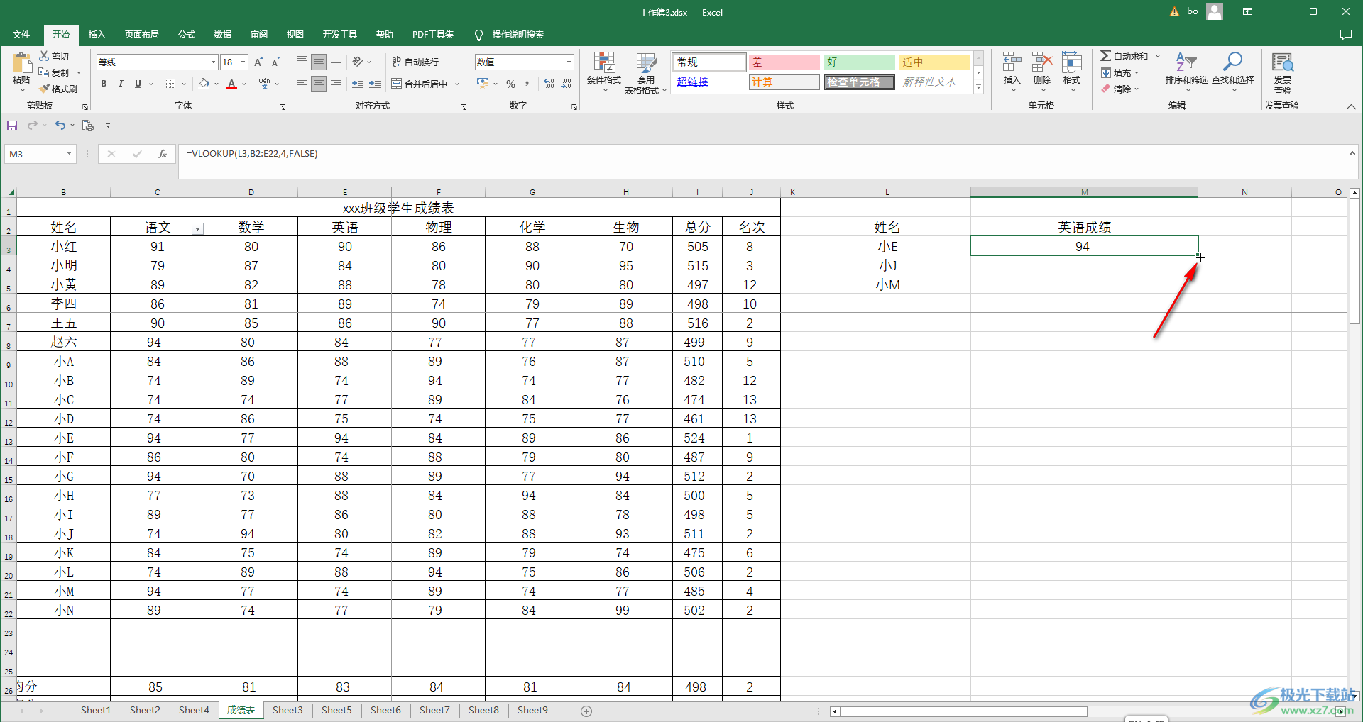Toggle align right button

pyautogui.click(x=336, y=84)
